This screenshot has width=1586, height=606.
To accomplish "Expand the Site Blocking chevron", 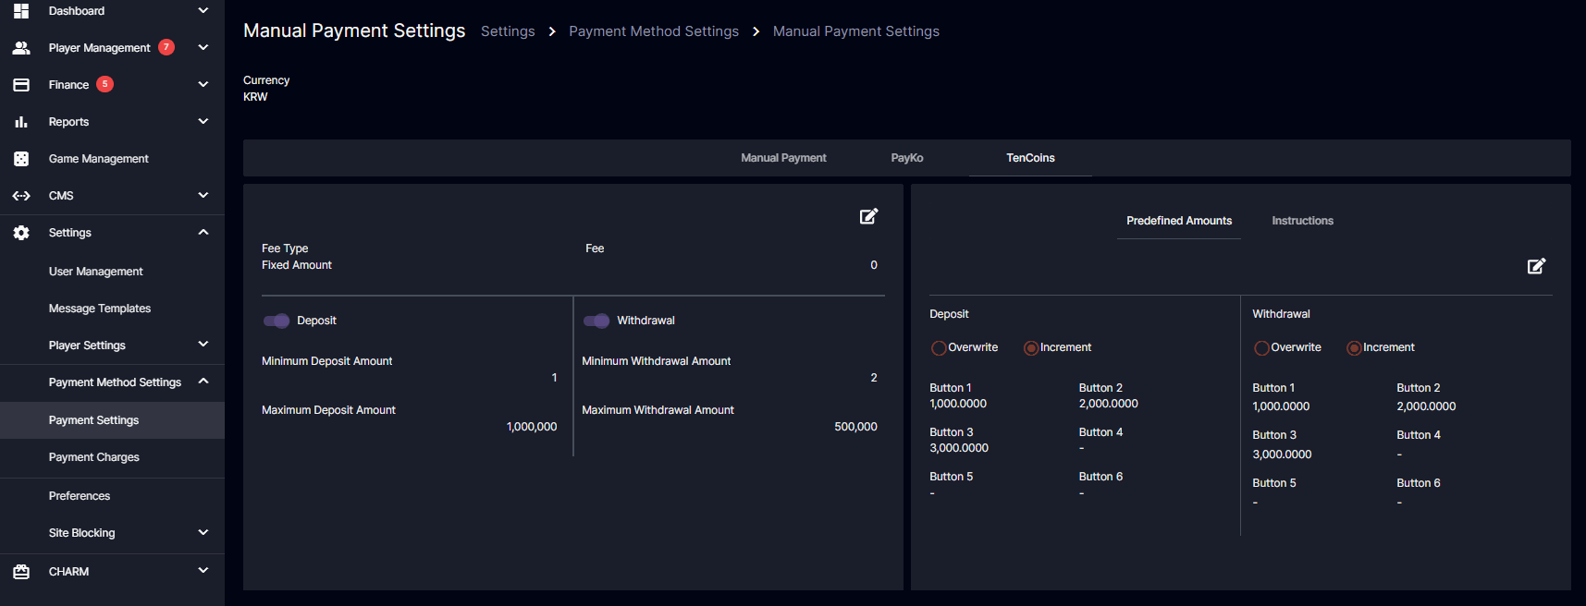I will [203, 532].
